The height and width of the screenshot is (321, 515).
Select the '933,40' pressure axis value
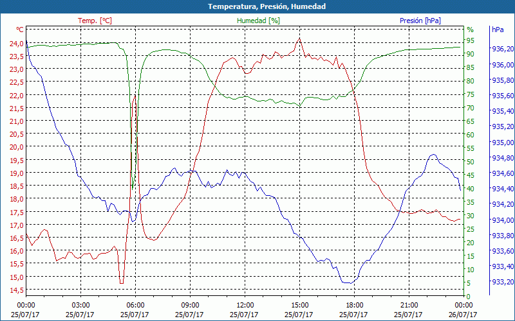point(503,266)
